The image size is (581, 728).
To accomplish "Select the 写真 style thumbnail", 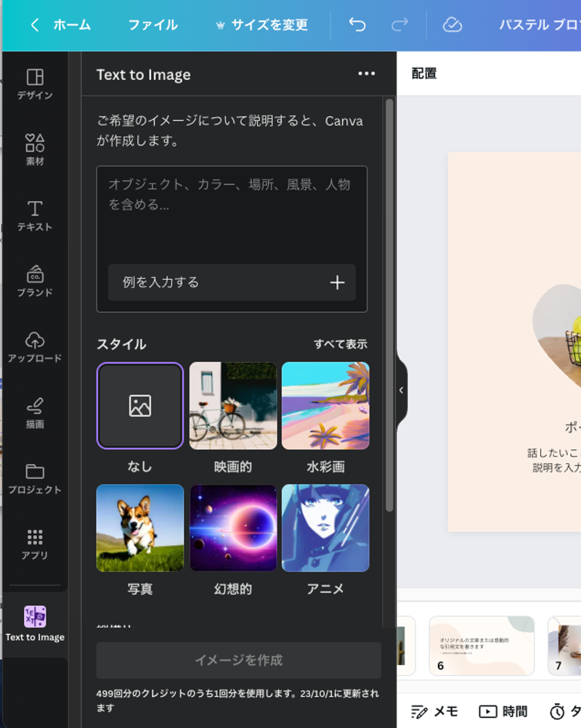I will [139, 528].
